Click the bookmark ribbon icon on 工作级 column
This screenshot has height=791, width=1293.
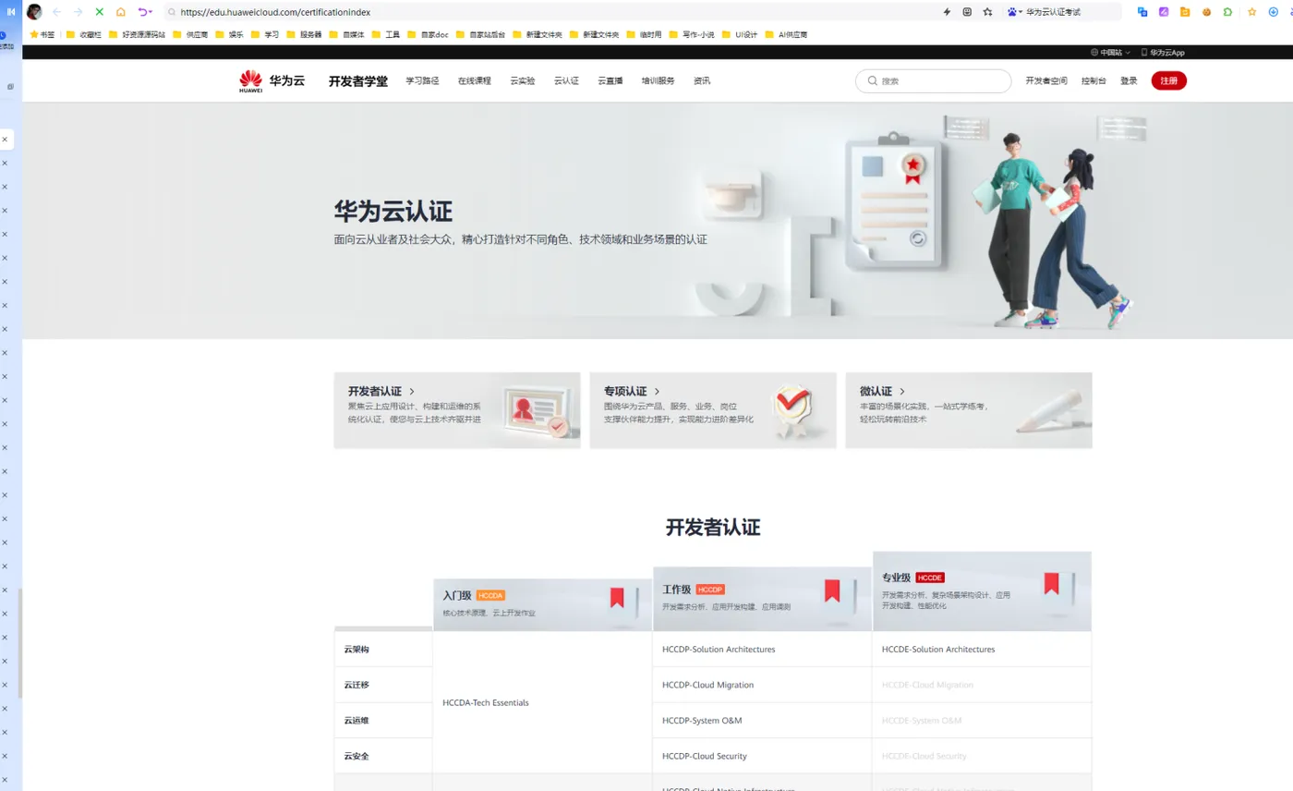[x=832, y=590]
